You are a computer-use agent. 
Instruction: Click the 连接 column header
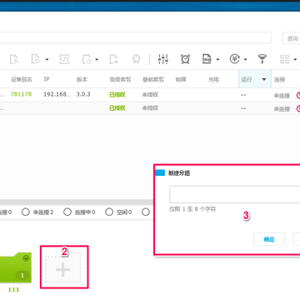[279, 79]
